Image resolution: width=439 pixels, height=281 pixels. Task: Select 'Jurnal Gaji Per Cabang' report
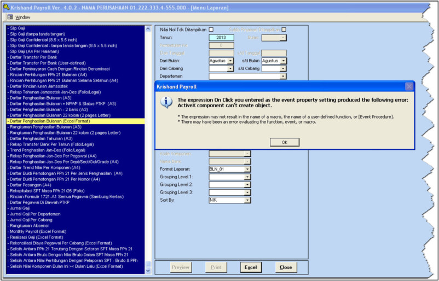click(76, 220)
